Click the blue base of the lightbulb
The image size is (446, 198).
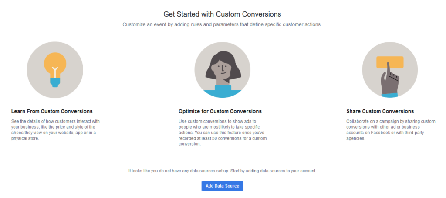tap(55, 82)
